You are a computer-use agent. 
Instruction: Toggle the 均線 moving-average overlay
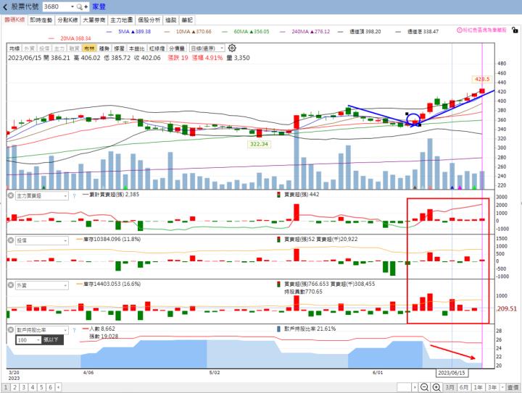tap(14, 48)
